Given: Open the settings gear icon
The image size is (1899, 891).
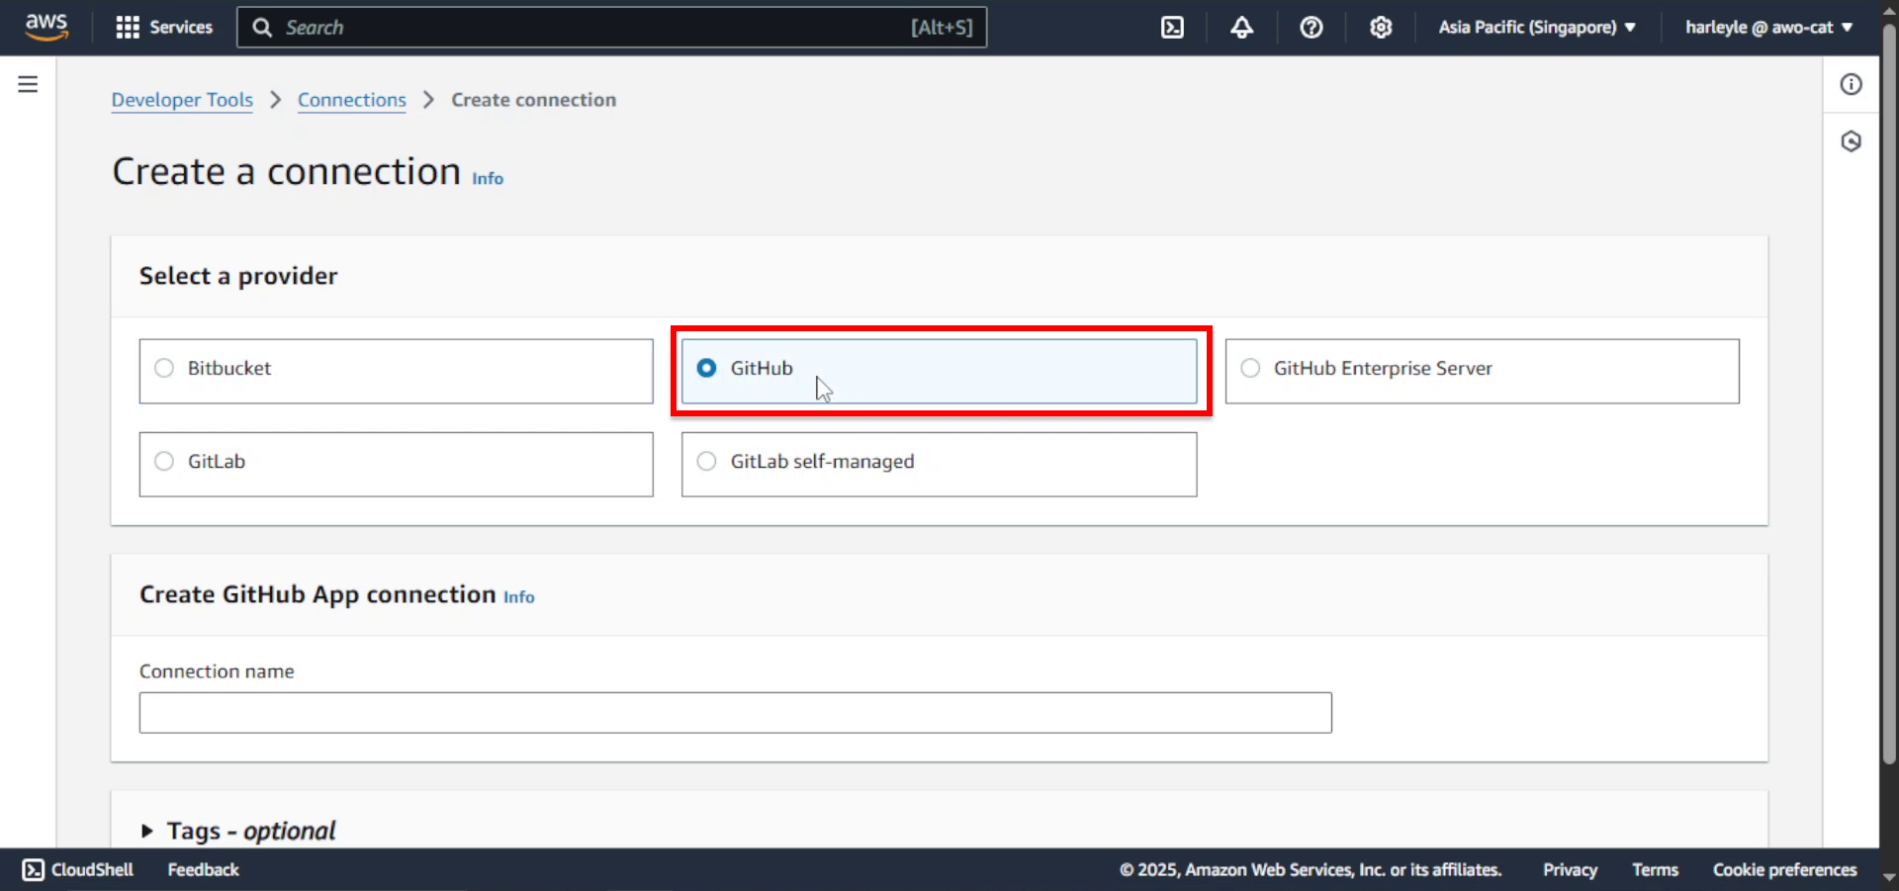Looking at the screenshot, I should click(x=1381, y=28).
